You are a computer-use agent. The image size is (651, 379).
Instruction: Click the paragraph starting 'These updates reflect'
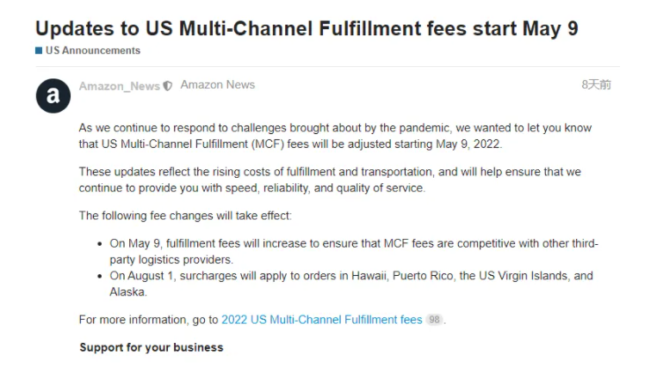[330, 180]
